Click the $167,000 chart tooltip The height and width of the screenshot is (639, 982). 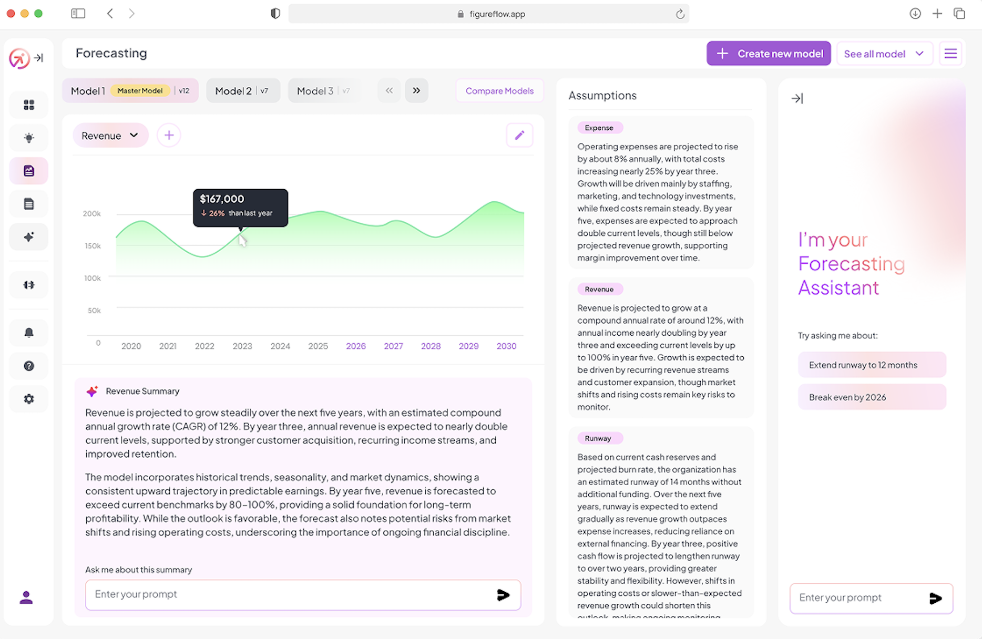240,208
